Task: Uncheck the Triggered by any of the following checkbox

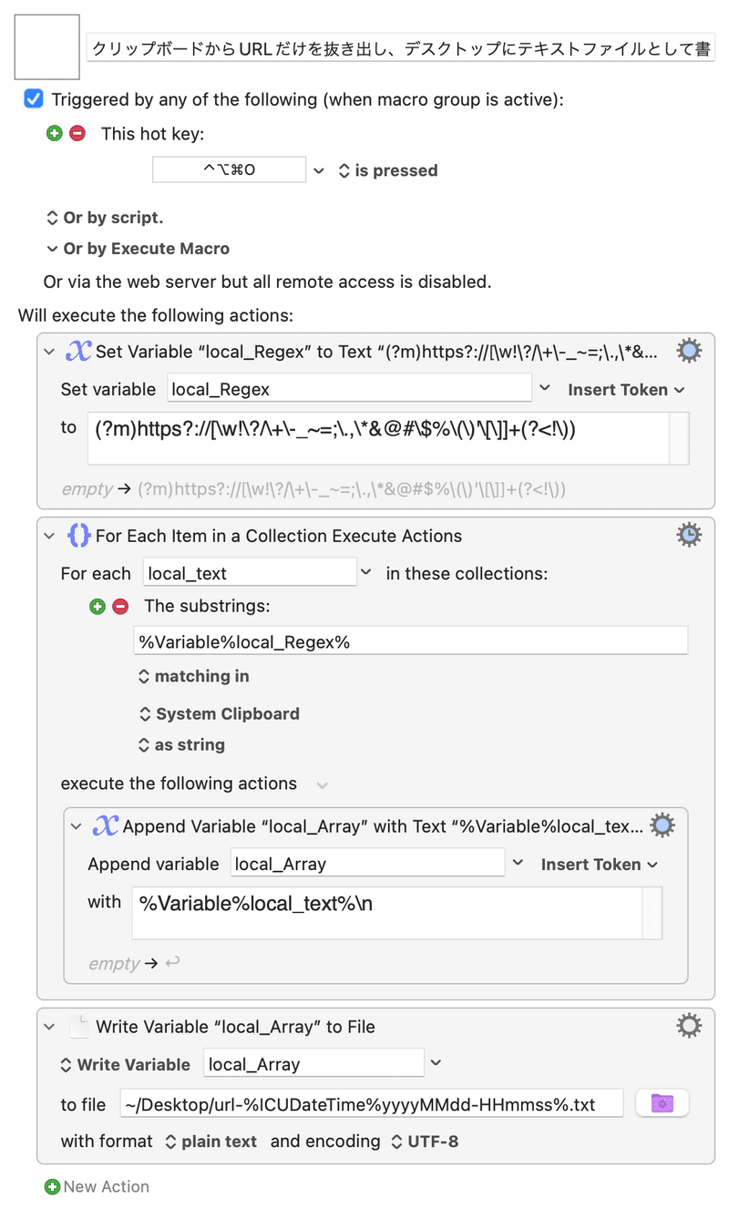Action: pyautogui.click(x=33, y=99)
